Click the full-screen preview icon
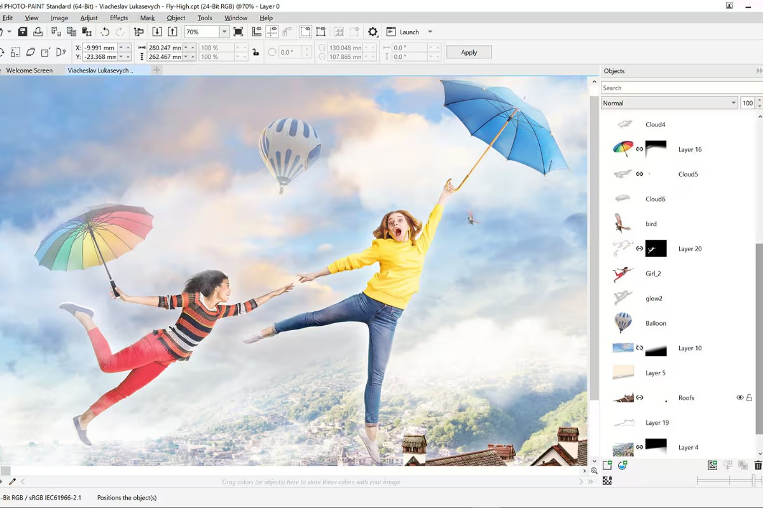The width and height of the screenshot is (763, 508). 238,32
